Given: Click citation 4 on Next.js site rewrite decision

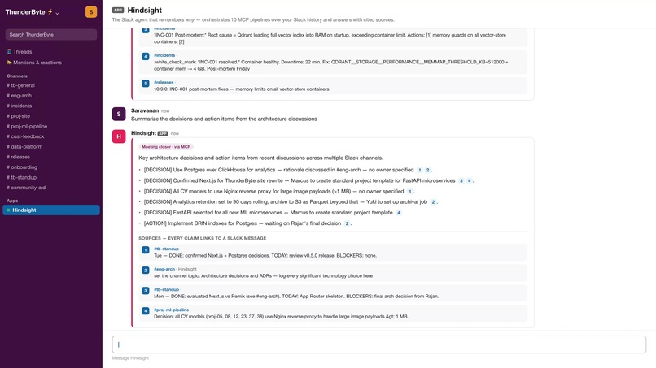Looking at the screenshot, I should 470,181.
